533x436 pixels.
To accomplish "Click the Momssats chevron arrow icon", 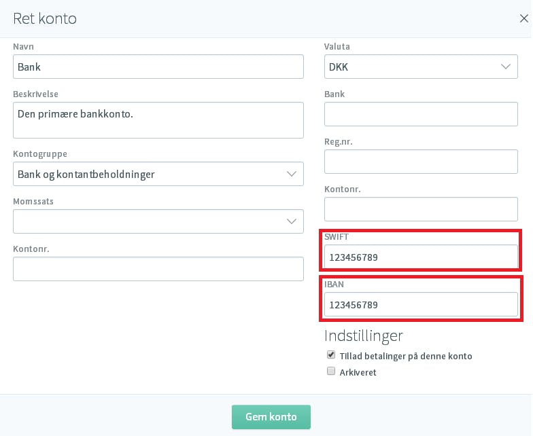I will [x=291, y=221].
